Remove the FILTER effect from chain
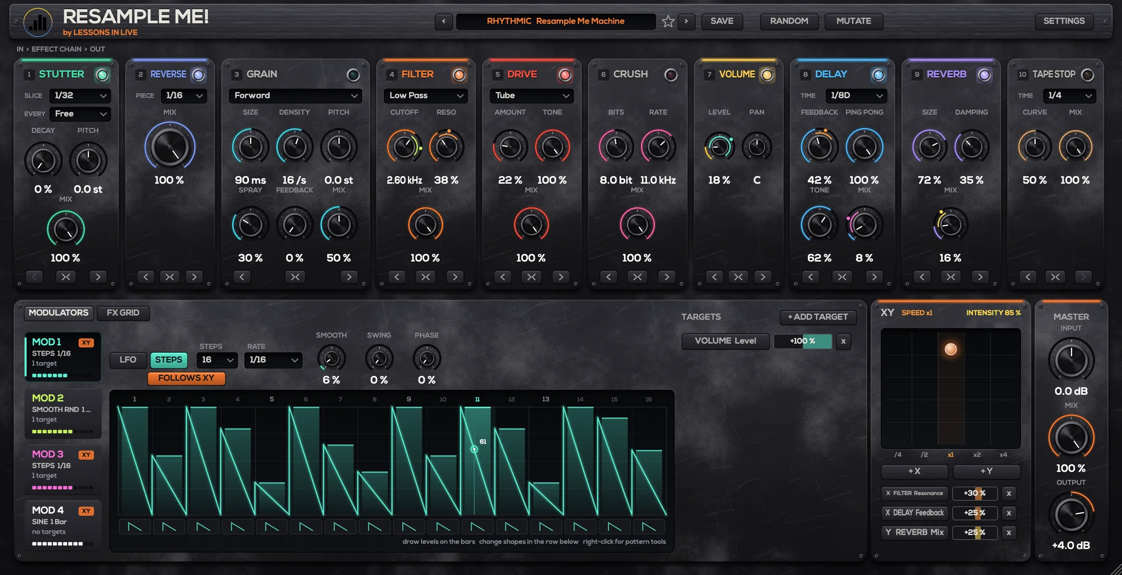This screenshot has width=1122, height=575. pos(425,277)
